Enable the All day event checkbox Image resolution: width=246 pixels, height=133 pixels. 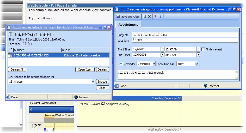point(203,49)
